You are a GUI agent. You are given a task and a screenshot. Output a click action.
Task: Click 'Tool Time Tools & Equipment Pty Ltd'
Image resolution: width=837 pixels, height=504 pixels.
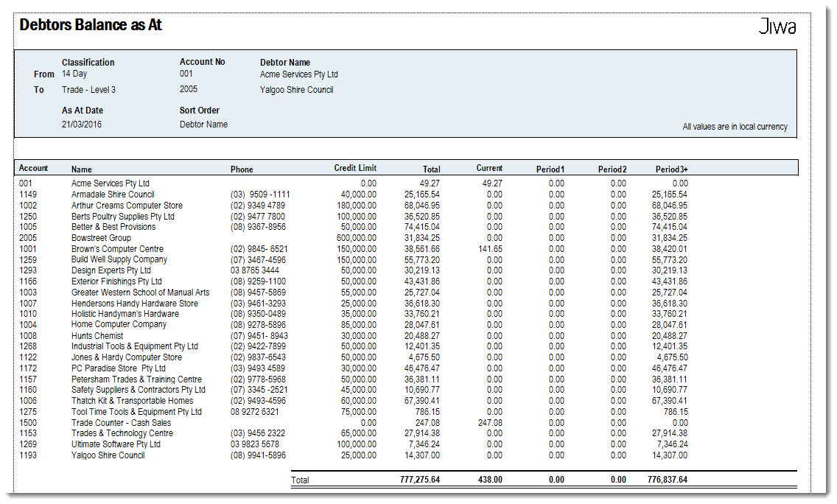(136, 412)
